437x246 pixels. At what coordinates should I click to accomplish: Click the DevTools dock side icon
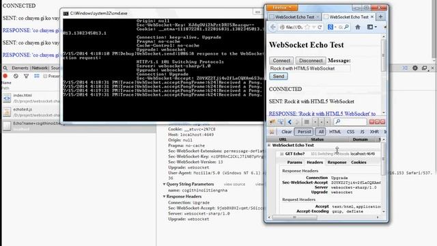[424, 68]
